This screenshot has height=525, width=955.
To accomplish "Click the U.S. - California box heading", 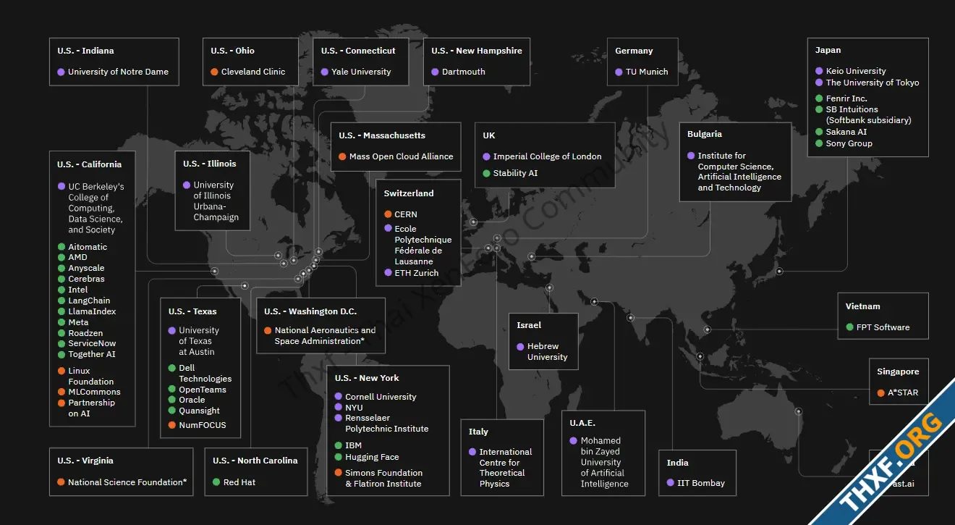I will [90, 164].
